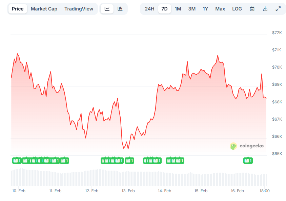The image size is (286, 201).
Task: Click the download chart data icon
Action: coord(265,9)
